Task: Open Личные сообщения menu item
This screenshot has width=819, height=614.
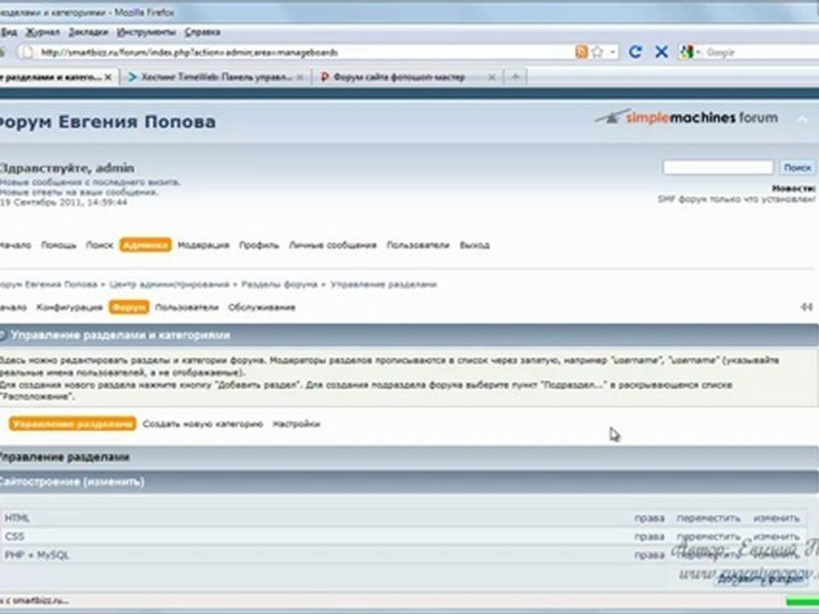Action: click(x=333, y=245)
